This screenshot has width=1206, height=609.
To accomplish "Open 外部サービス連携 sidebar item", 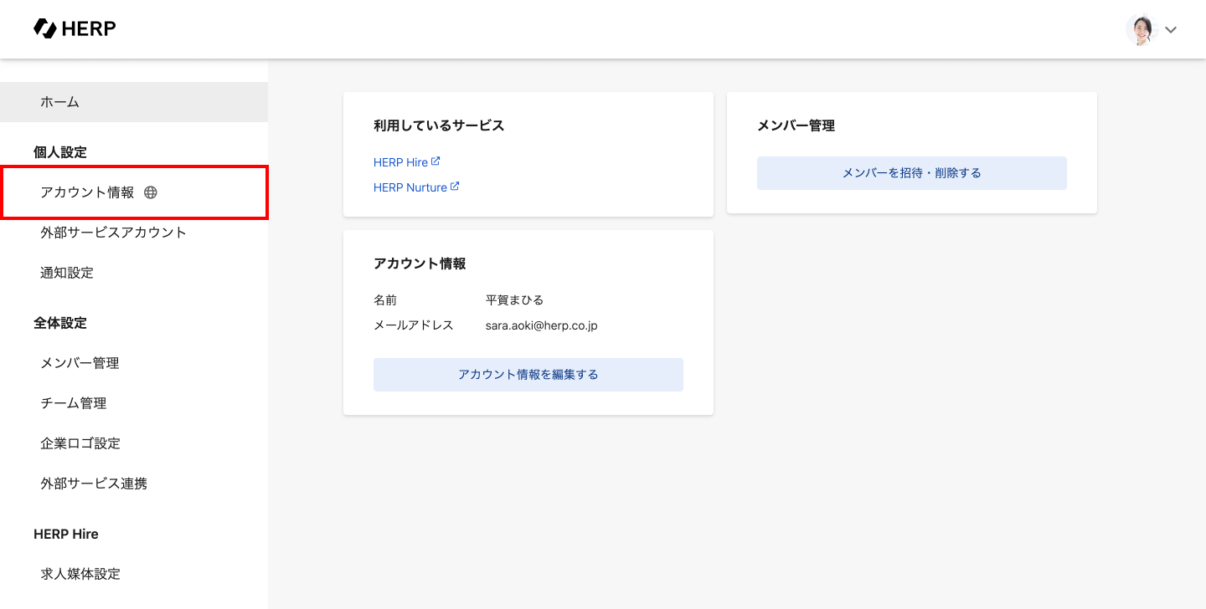I will coord(94,484).
